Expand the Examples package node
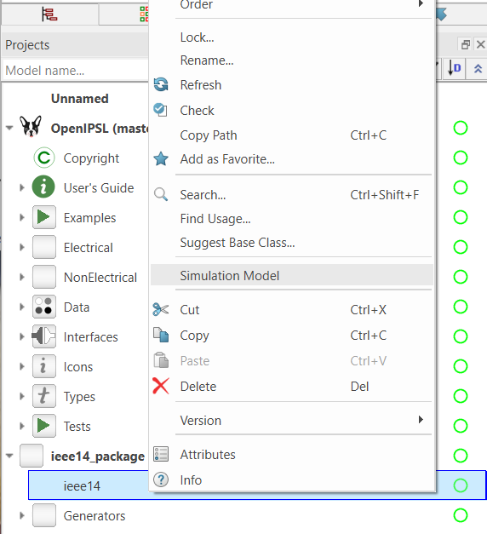 coord(22,217)
